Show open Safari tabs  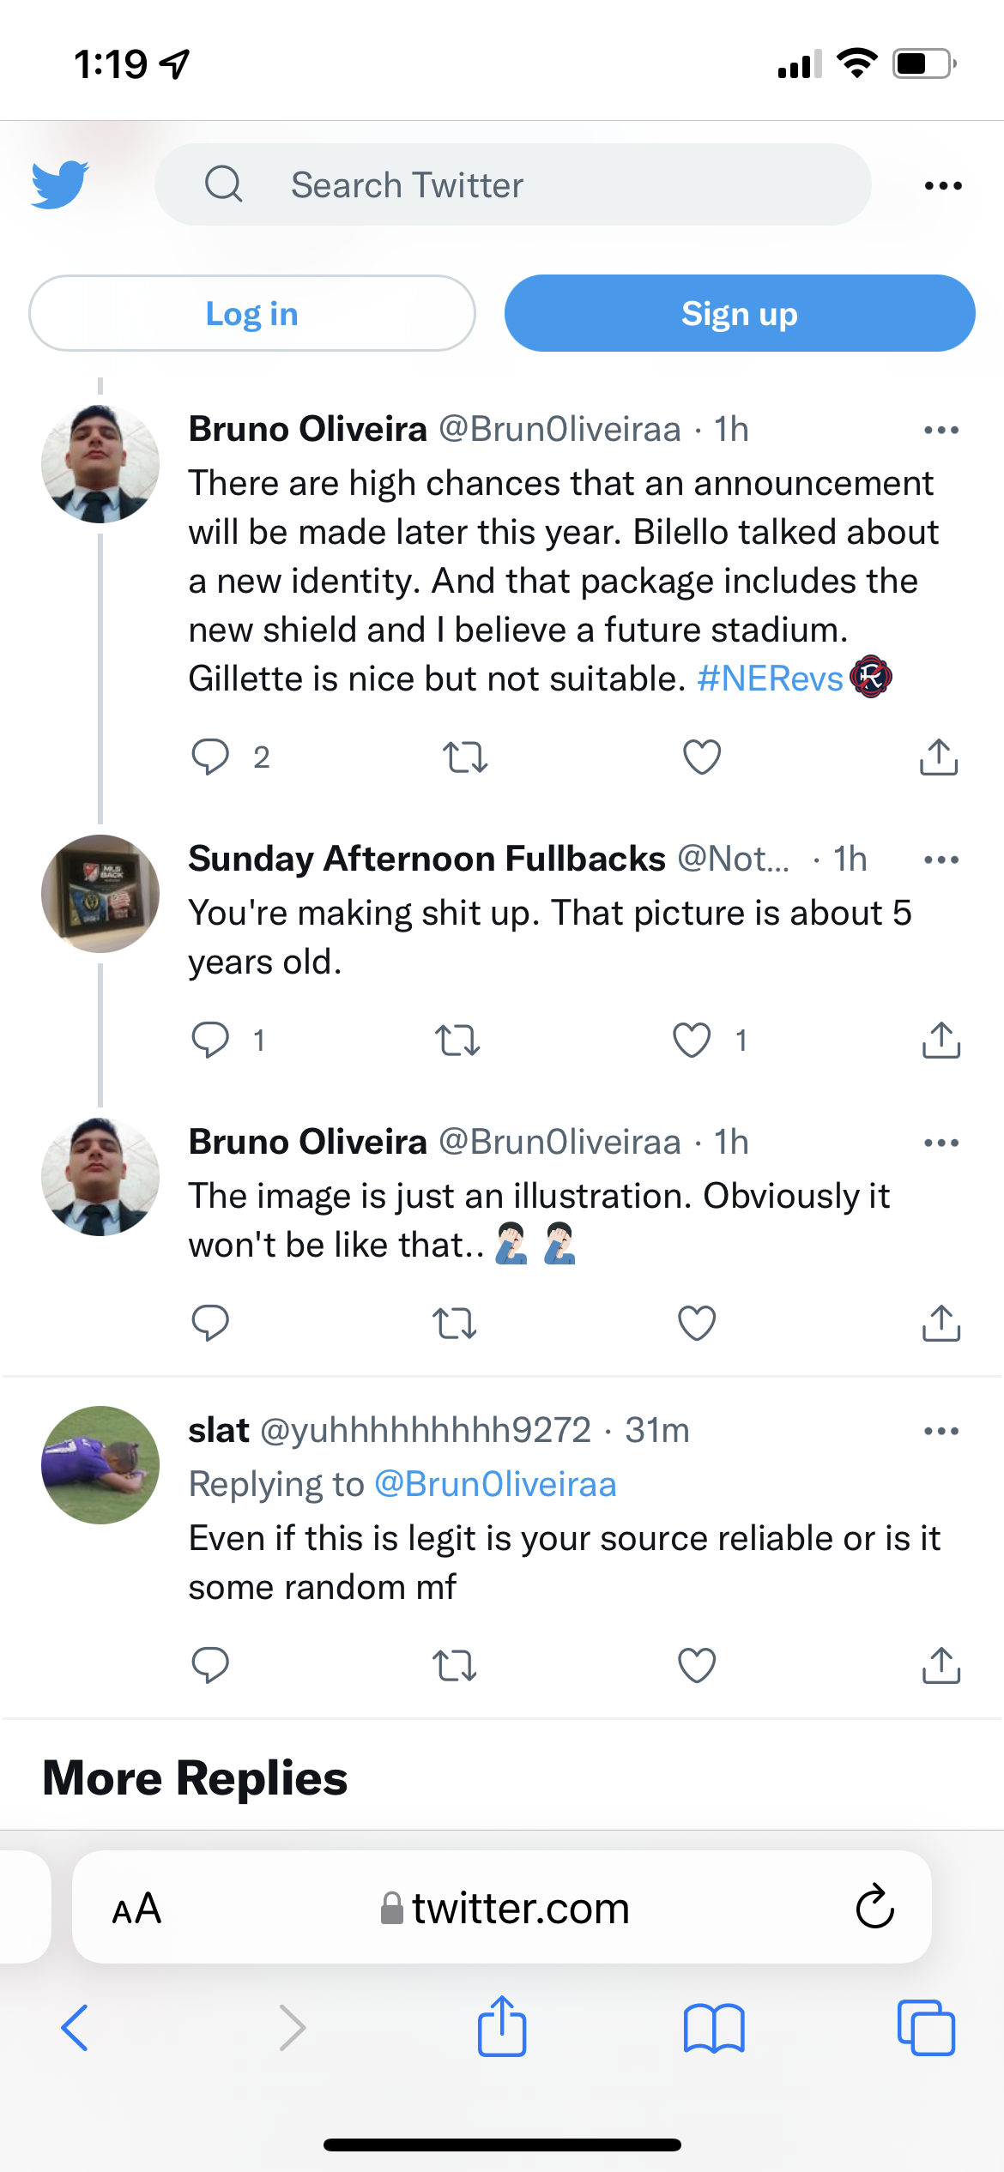click(925, 2028)
